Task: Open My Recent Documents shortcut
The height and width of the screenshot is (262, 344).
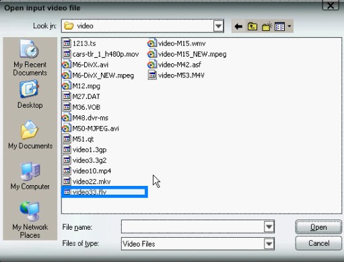Action: (x=30, y=58)
